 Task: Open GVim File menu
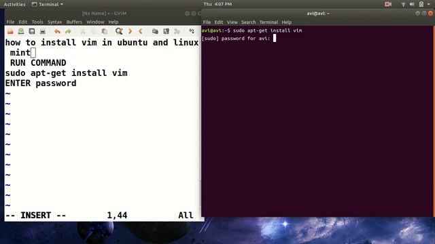[11, 22]
